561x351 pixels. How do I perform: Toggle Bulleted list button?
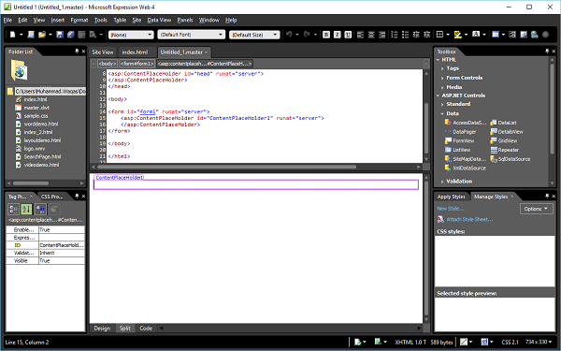tap(405, 35)
